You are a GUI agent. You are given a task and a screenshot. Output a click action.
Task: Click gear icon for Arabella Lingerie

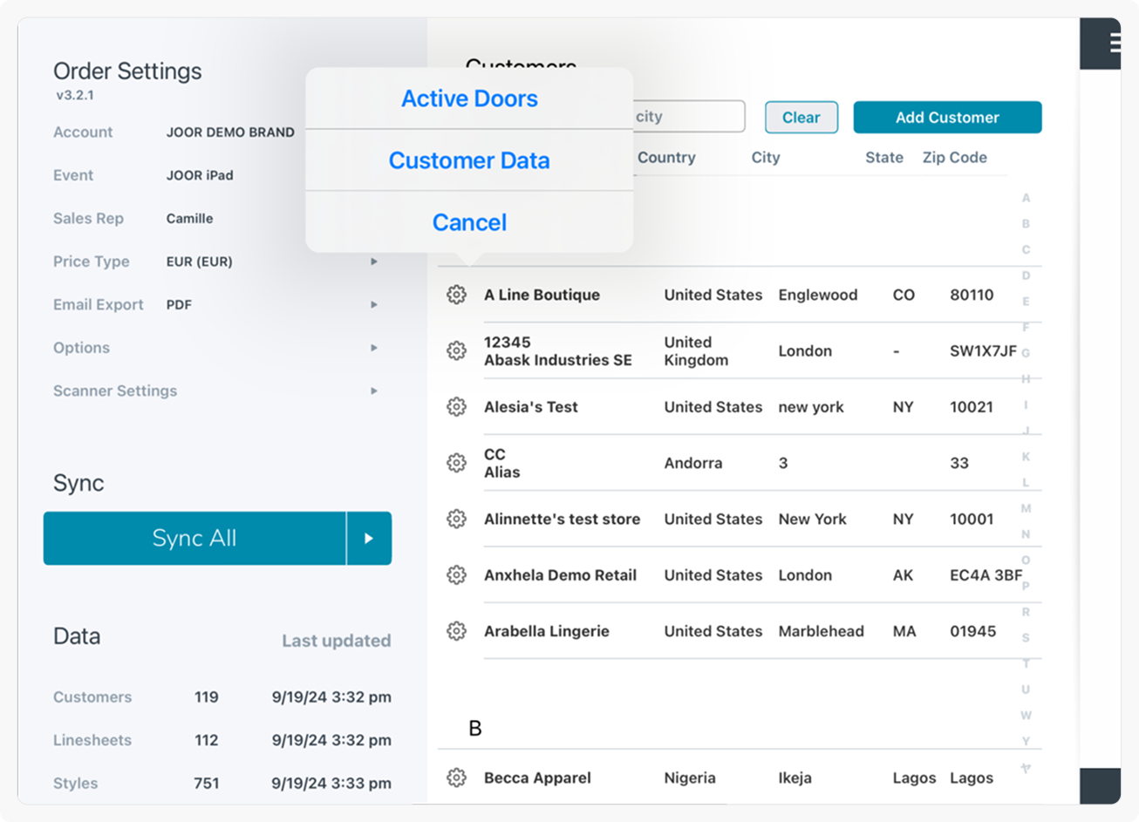456,631
